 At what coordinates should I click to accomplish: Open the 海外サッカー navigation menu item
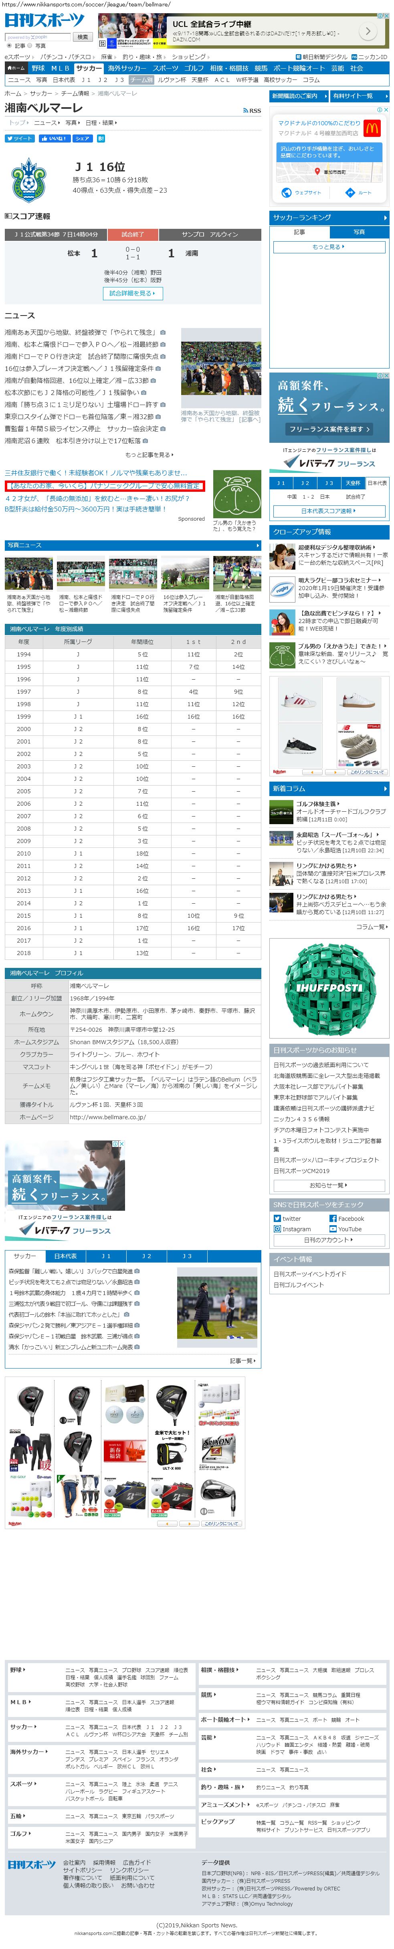pyautogui.click(x=127, y=68)
